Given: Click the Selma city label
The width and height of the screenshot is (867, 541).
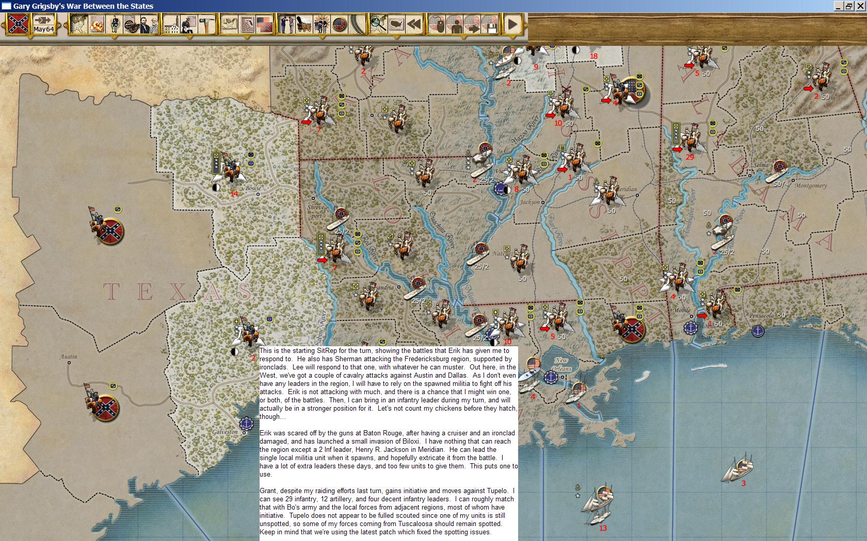Looking at the screenshot, I should 761,165.
